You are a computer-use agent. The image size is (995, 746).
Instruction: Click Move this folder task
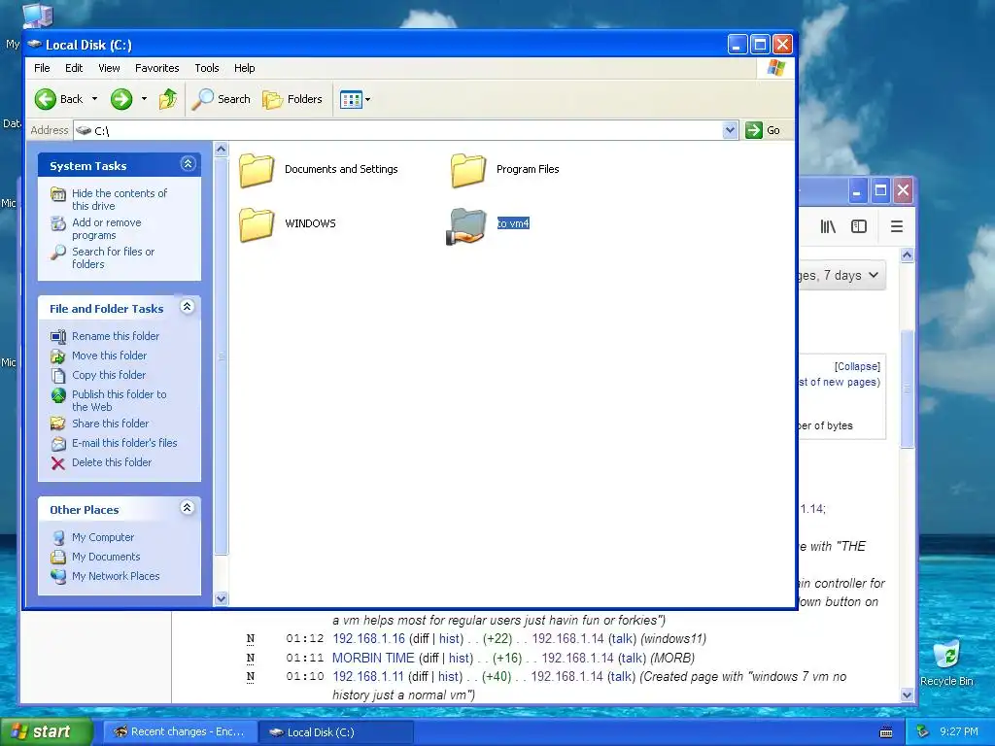pyautogui.click(x=109, y=356)
